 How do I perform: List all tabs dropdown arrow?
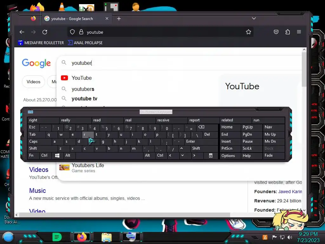[254, 18]
